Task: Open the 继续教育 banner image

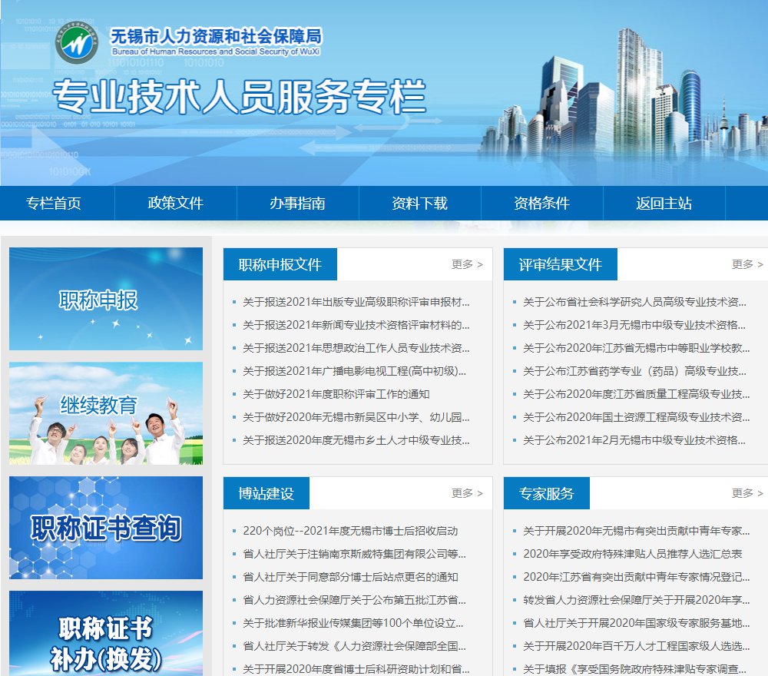Action: point(106,413)
